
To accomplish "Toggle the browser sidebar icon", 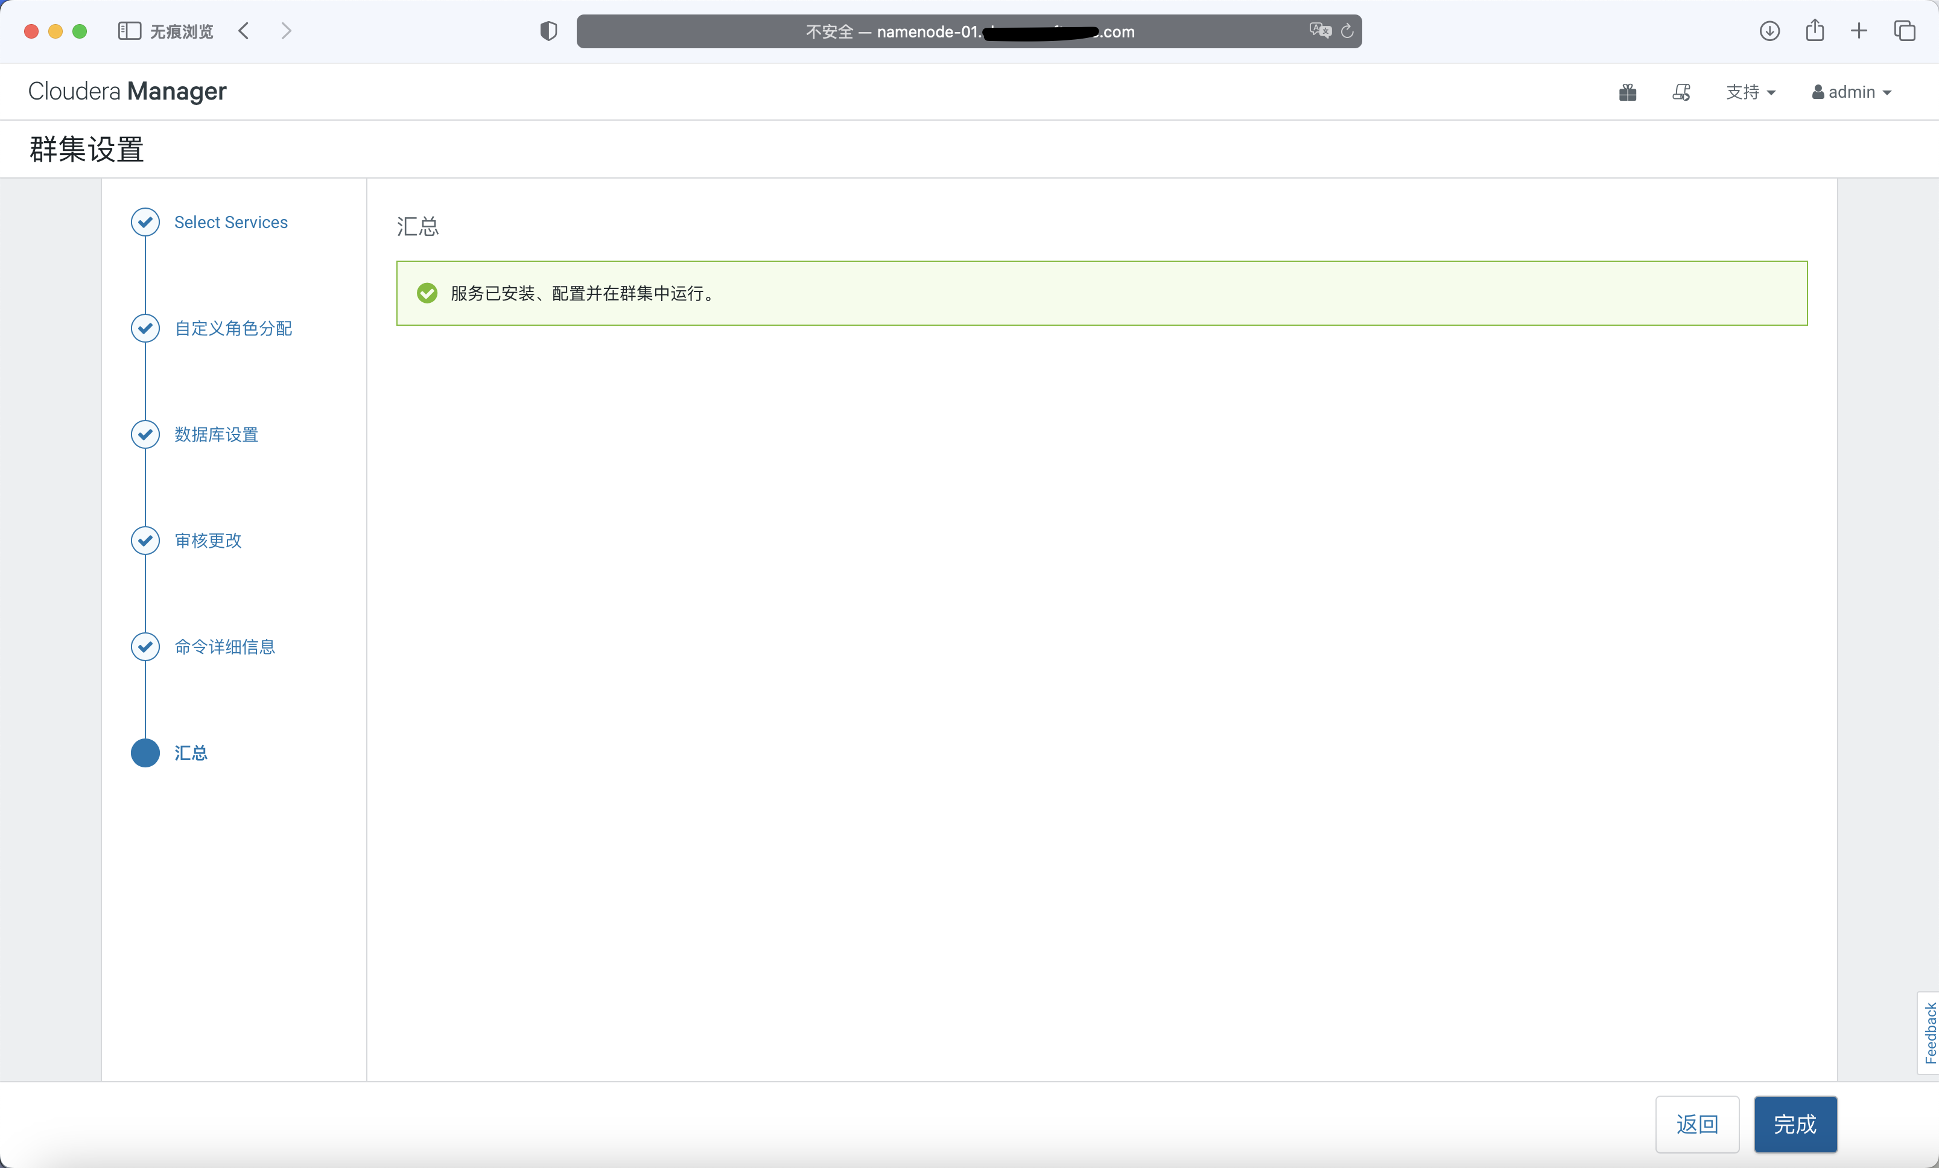I will [x=129, y=31].
